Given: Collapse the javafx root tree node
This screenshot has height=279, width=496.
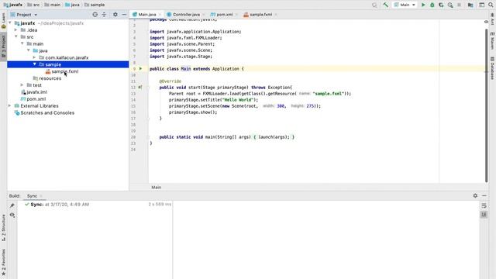Looking at the screenshot, I should click(x=10, y=23).
